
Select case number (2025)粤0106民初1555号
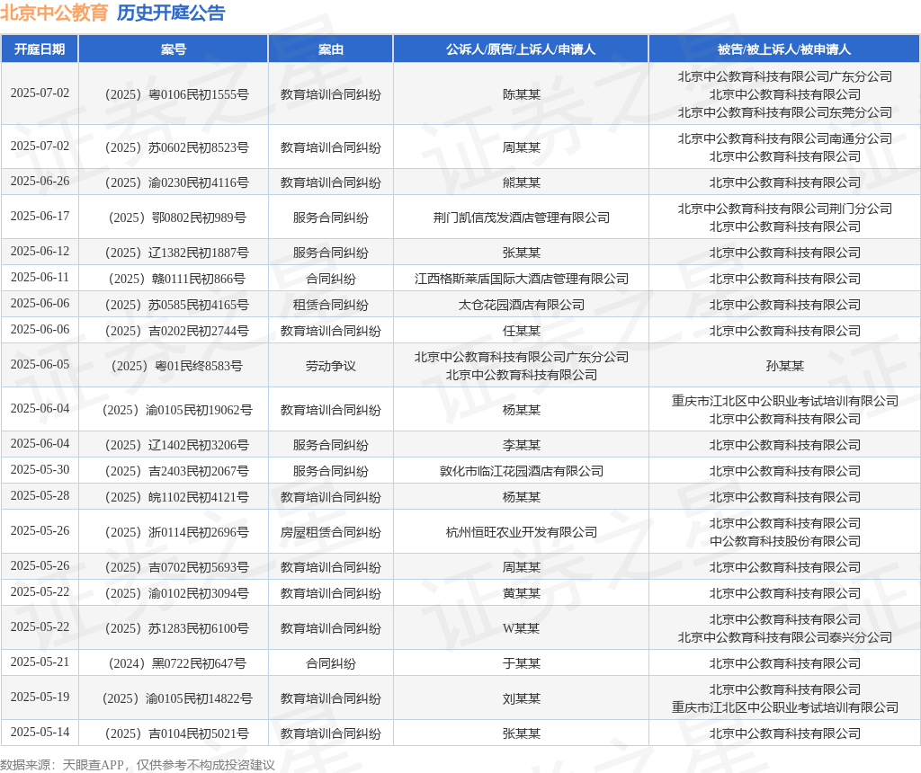click(x=177, y=94)
